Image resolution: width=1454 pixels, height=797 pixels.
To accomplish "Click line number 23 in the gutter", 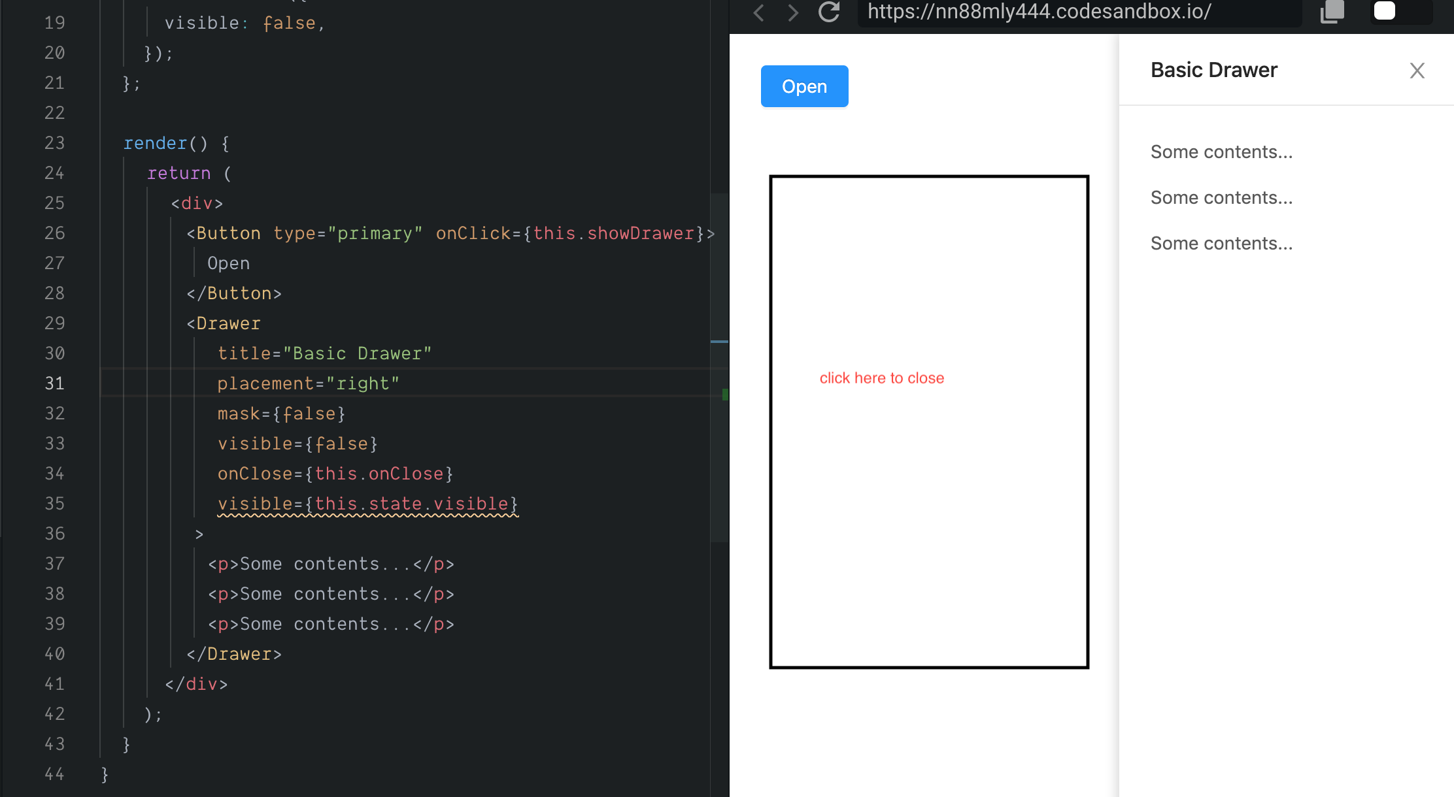I will tap(55, 143).
